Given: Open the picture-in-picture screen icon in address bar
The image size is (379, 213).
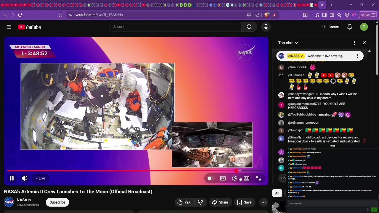Looking at the screenshot, I should click(249, 15).
